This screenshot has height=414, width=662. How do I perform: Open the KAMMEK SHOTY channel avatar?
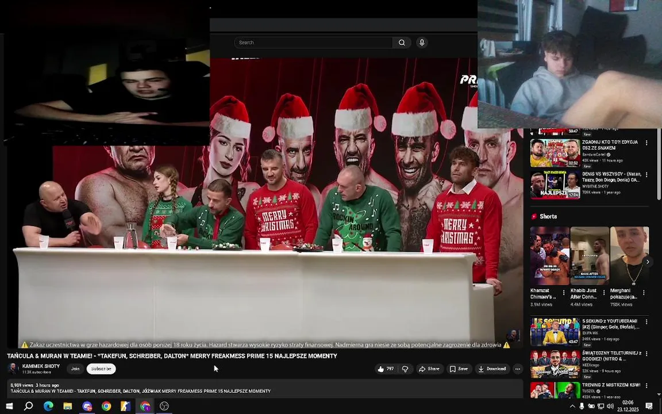(x=13, y=369)
